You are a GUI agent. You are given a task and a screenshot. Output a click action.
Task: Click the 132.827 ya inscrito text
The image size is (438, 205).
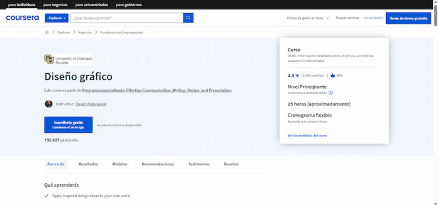tap(61, 140)
